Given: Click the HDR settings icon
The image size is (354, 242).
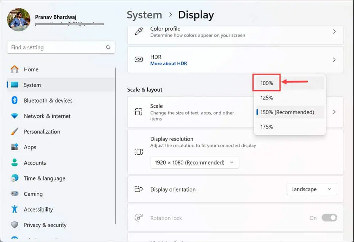Looking at the screenshot, I should click(139, 59).
